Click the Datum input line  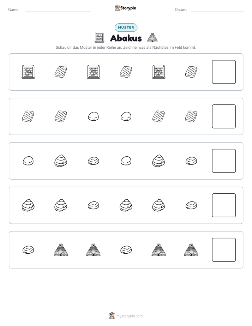pos(217,10)
